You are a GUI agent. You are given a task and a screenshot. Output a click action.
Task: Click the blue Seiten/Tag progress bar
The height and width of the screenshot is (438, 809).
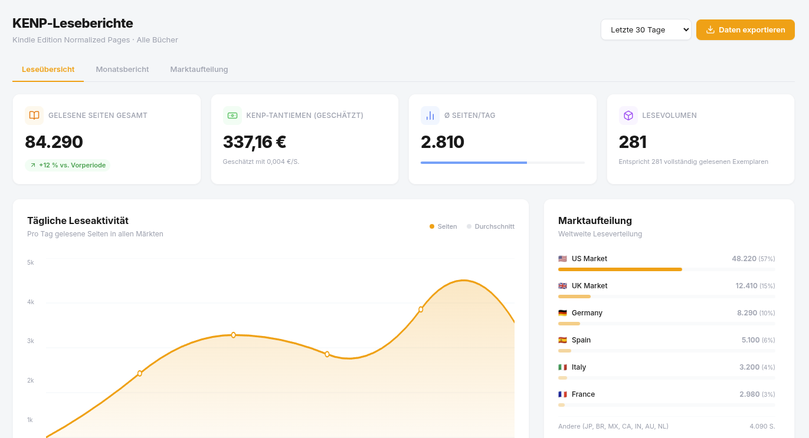[473, 162]
